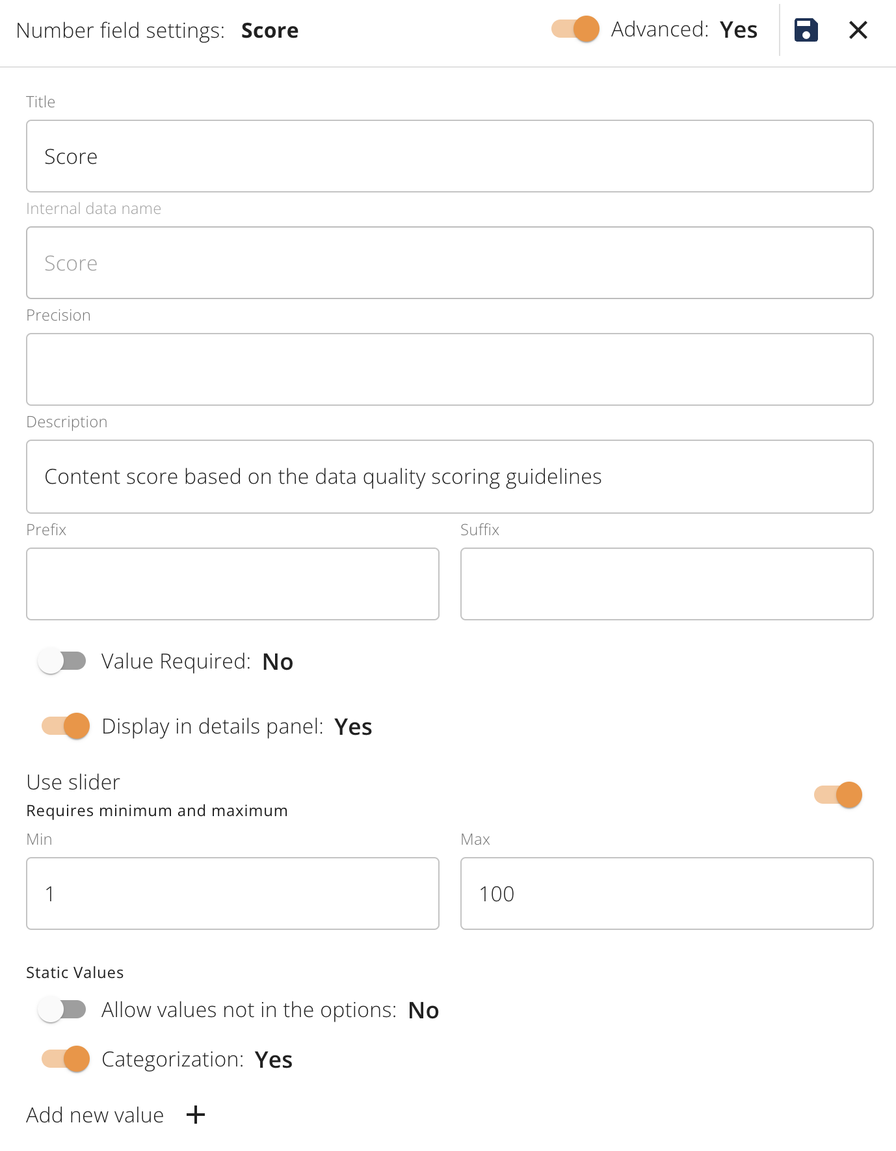The image size is (896, 1151).
Task: Click the Title input field
Action: coord(449,156)
